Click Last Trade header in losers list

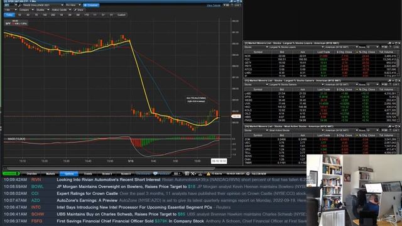click(323, 52)
